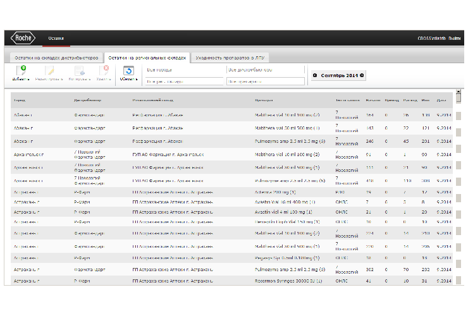Open the Остатки top navigation item

point(56,39)
